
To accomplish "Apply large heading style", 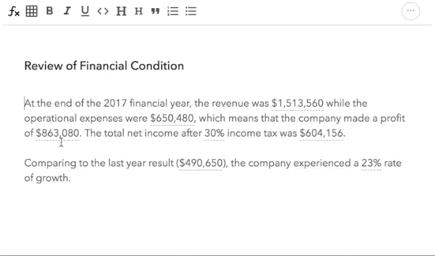I will (x=121, y=11).
